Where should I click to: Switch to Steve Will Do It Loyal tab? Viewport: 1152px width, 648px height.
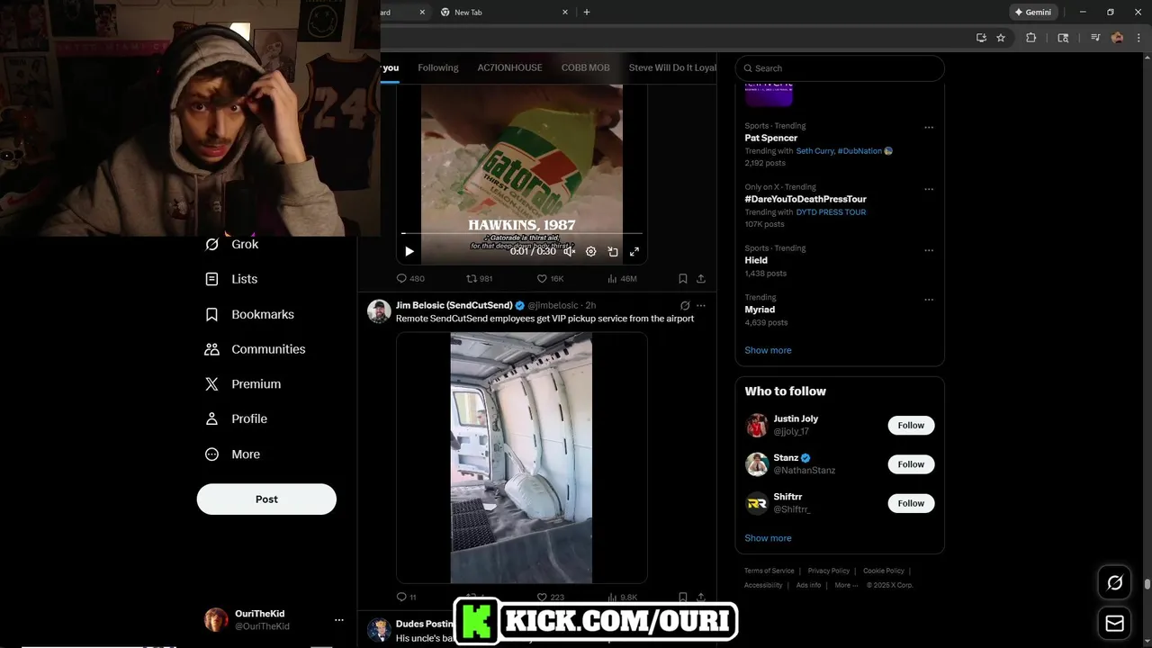672,67
